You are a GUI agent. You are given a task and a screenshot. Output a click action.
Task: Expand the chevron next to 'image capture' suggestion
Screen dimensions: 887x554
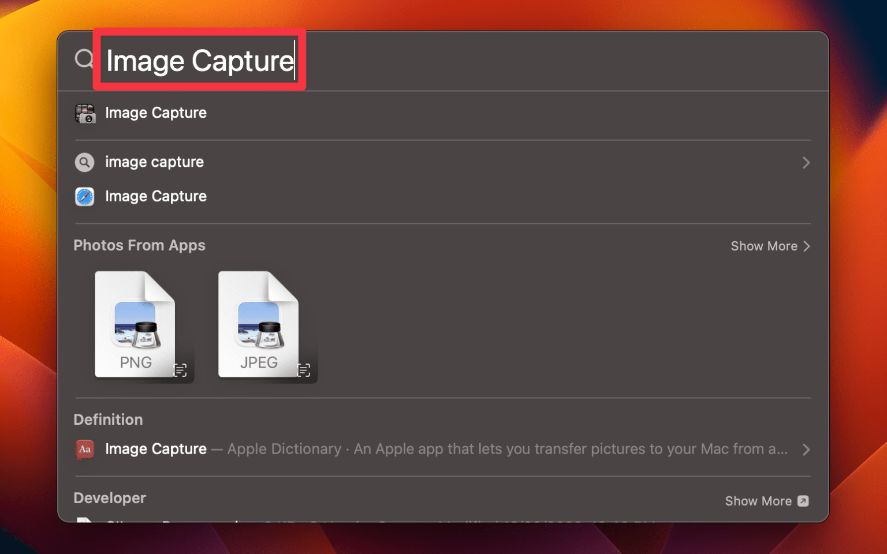(x=806, y=162)
